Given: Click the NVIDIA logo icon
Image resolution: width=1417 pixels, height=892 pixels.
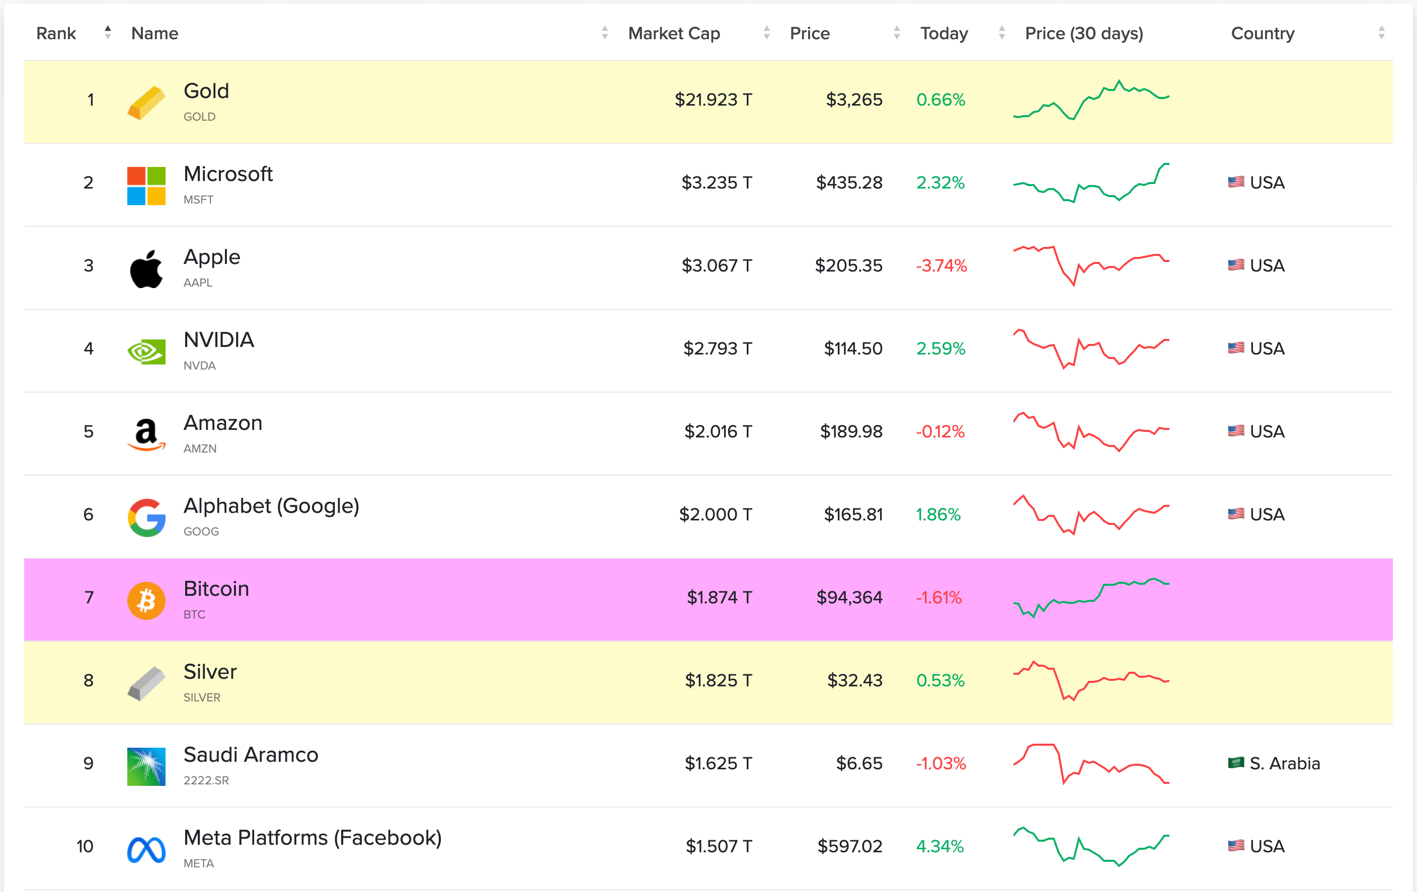Looking at the screenshot, I should (146, 351).
